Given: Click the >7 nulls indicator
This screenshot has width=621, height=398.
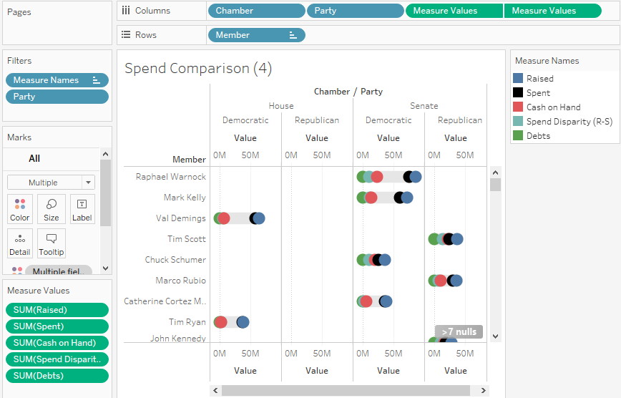Looking at the screenshot, I should pyautogui.click(x=459, y=332).
